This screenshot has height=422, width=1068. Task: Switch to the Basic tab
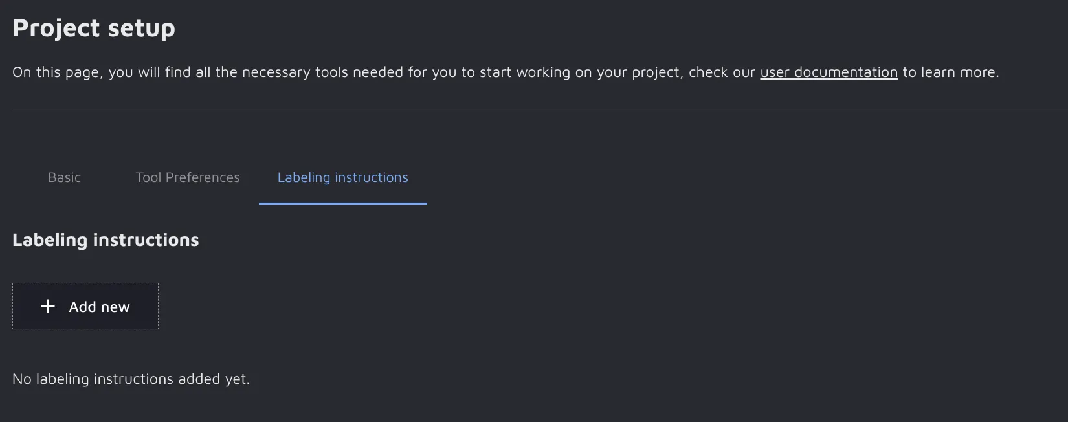pyautogui.click(x=64, y=177)
